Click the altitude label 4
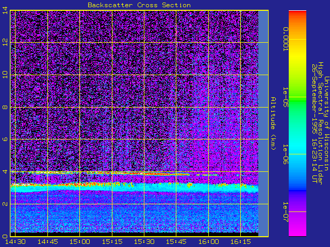The height and width of the screenshot is (247, 330). pos(5,171)
